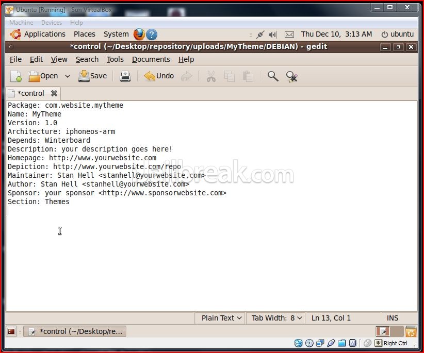Click the Print icon in toolbar
The image size is (424, 353).
click(125, 76)
